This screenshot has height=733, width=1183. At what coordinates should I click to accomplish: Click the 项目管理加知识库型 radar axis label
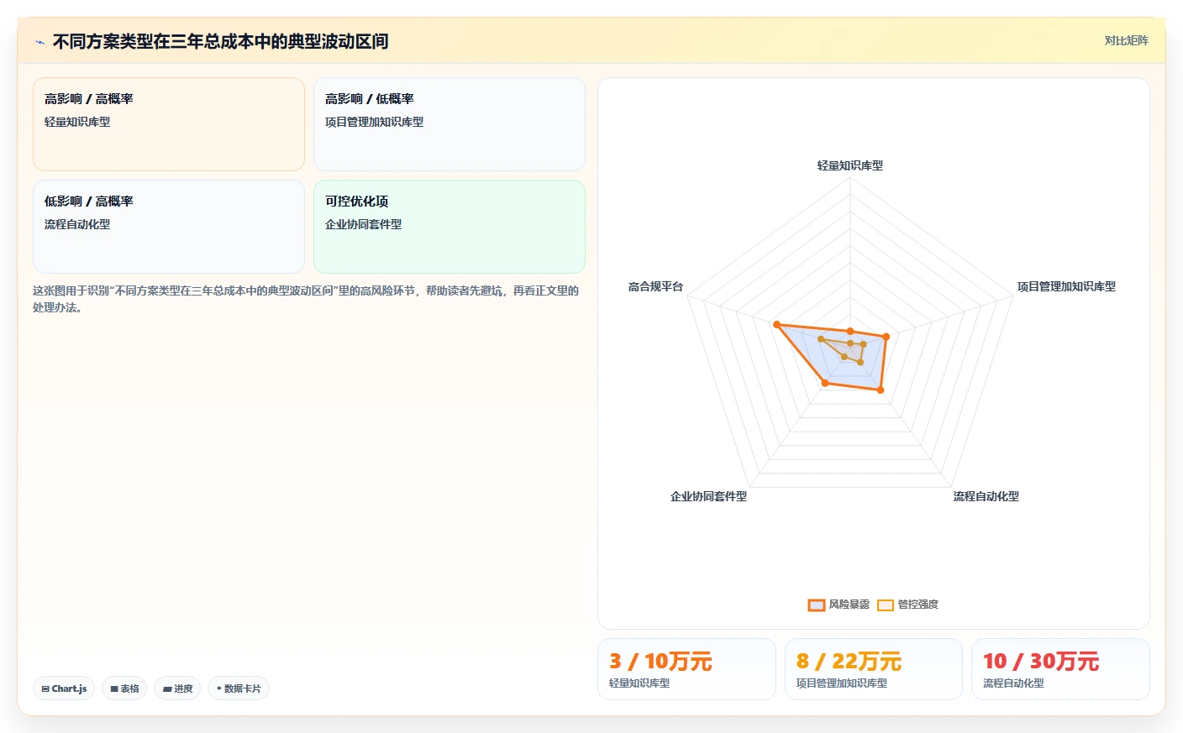(x=1066, y=286)
